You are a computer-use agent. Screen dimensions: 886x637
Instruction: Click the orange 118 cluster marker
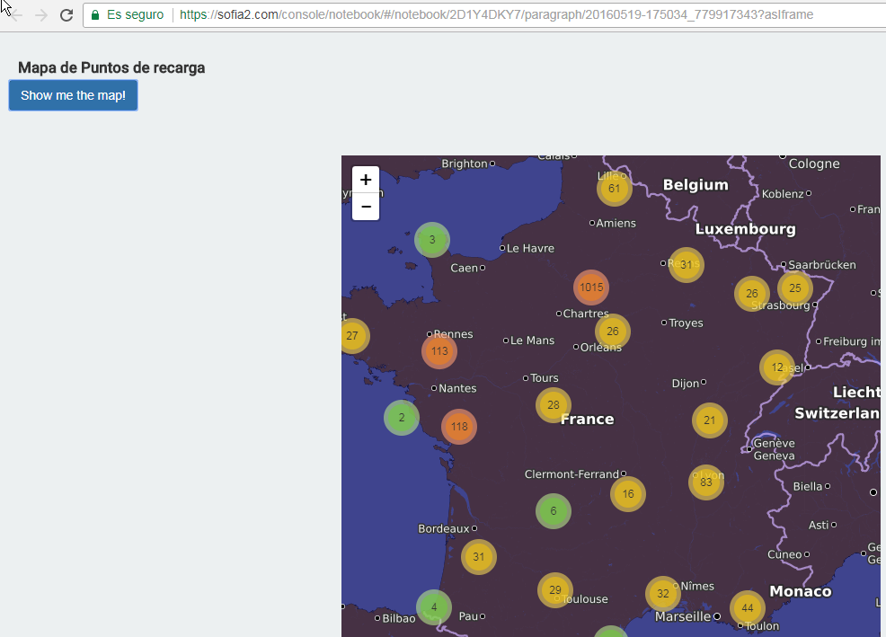(x=459, y=427)
